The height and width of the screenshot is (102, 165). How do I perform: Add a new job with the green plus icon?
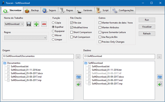[x=36, y=24]
